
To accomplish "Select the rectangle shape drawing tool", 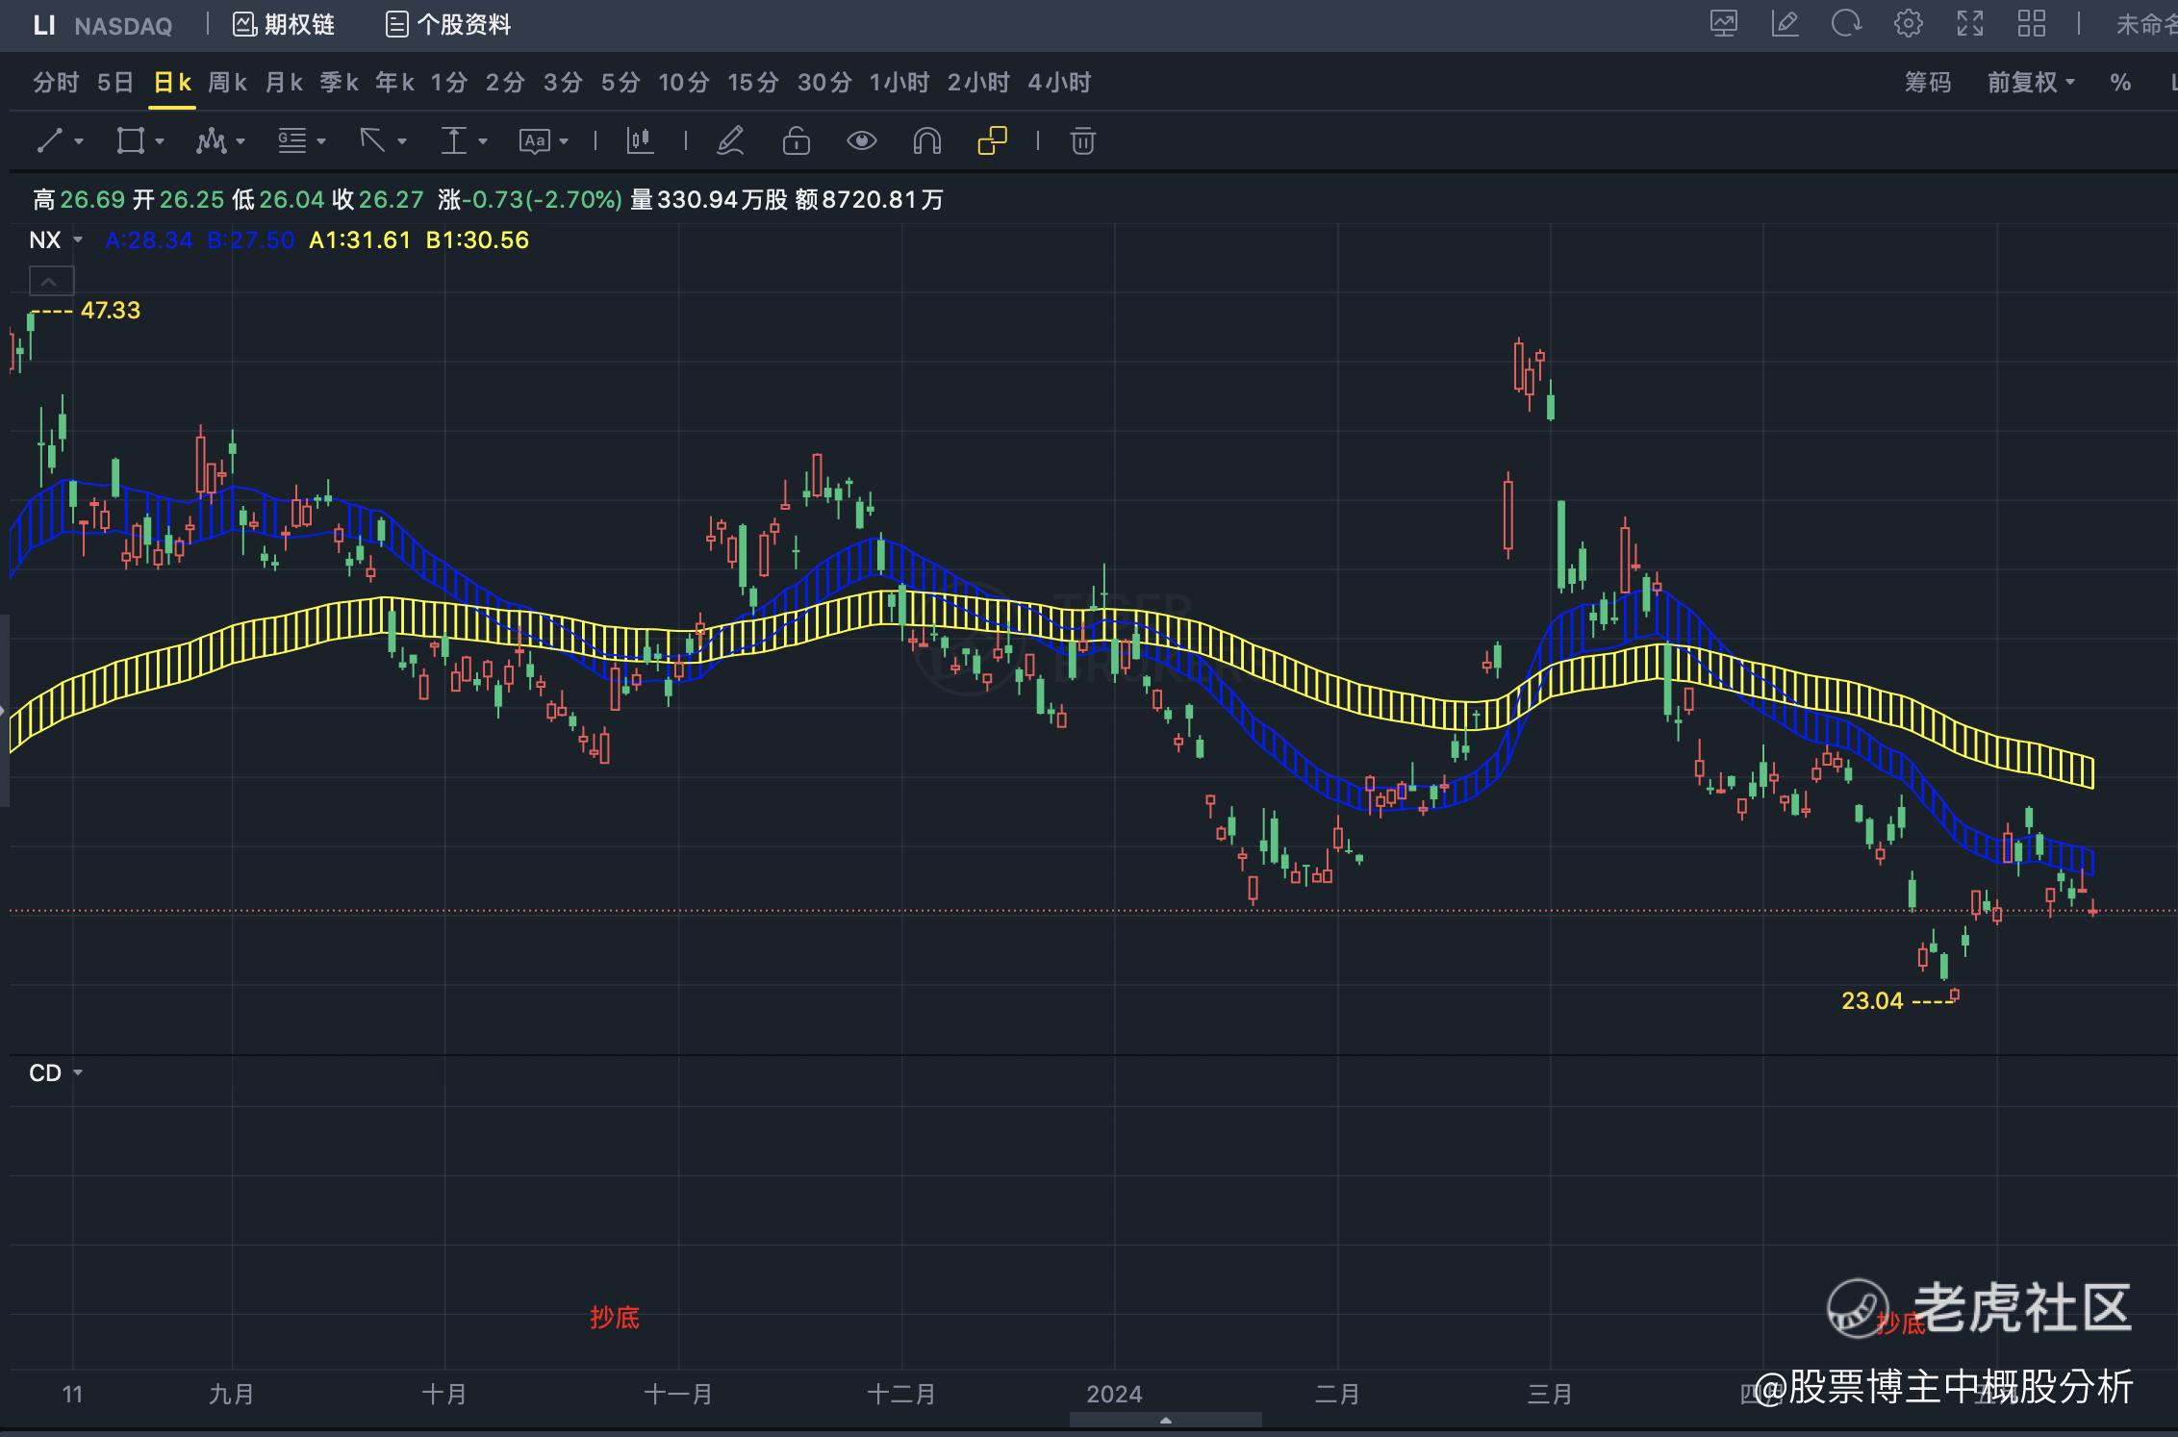I will (130, 141).
